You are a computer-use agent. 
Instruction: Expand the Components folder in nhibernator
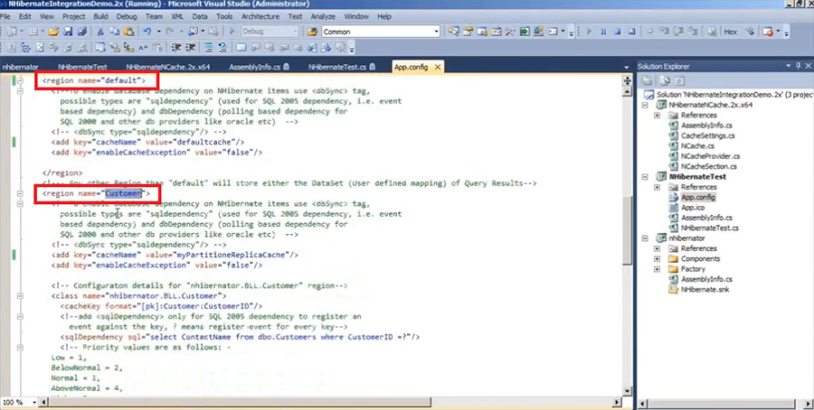tap(658, 258)
